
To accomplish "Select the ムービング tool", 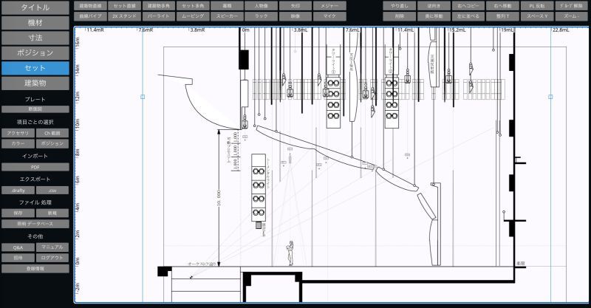I will (x=192, y=16).
